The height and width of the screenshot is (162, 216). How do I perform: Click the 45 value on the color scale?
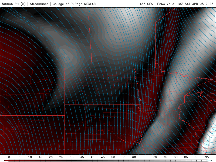coord(103,157)
